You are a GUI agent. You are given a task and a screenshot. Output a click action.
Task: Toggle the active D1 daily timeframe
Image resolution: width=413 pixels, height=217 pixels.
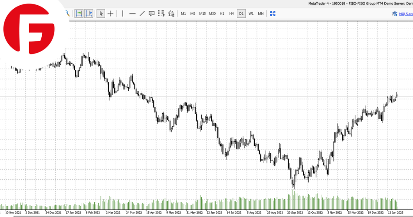(241, 13)
